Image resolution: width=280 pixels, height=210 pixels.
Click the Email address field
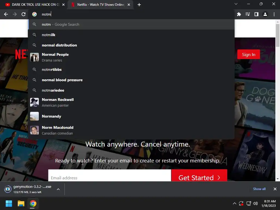click(x=110, y=176)
